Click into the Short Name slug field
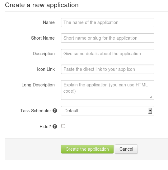 click(108, 38)
